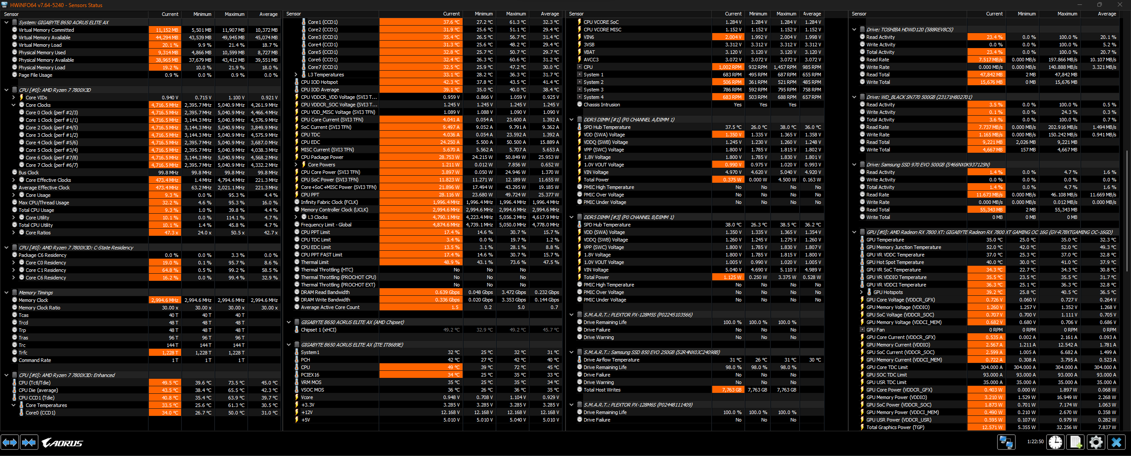Click the thermometer icon beside Chipset 1 (xHCI)
This screenshot has height=456, width=1131.
[x=297, y=330]
